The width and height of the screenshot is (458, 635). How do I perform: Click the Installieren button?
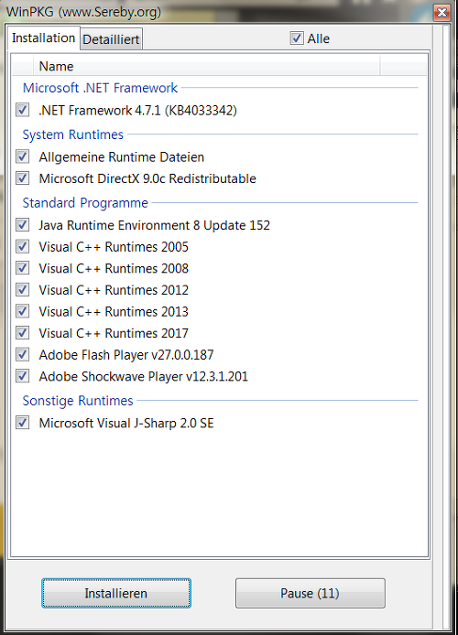[x=116, y=593]
